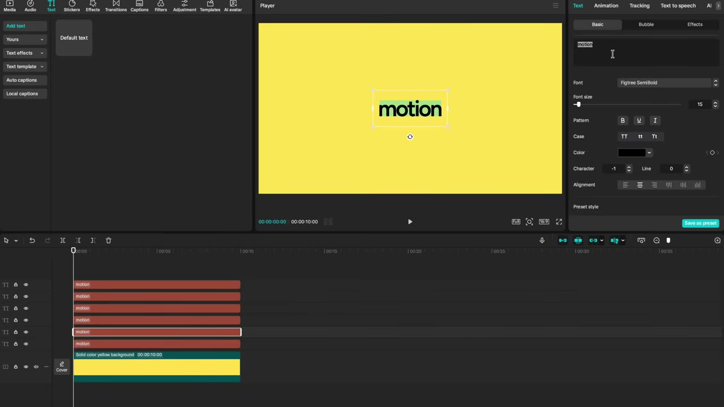The width and height of the screenshot is (724, 407).
Task: Align text to the left
Action: [625, 185]
